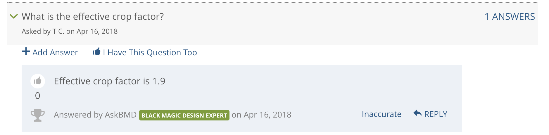Upvote the answer with the circular thumbs-up
The image size is (549, 135).
(x=38, y=81)
